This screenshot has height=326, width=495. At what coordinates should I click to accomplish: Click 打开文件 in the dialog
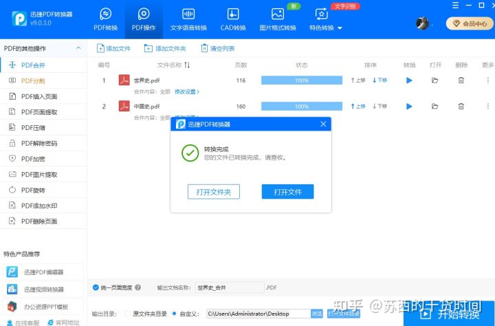click(287, 192)
